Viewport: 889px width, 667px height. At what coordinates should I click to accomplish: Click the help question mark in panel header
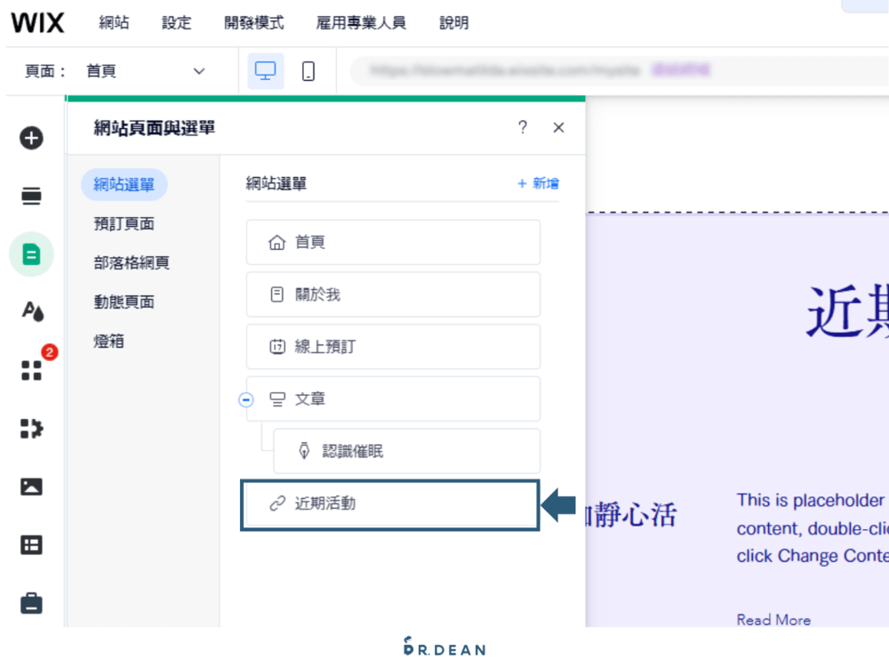[522, 127]
